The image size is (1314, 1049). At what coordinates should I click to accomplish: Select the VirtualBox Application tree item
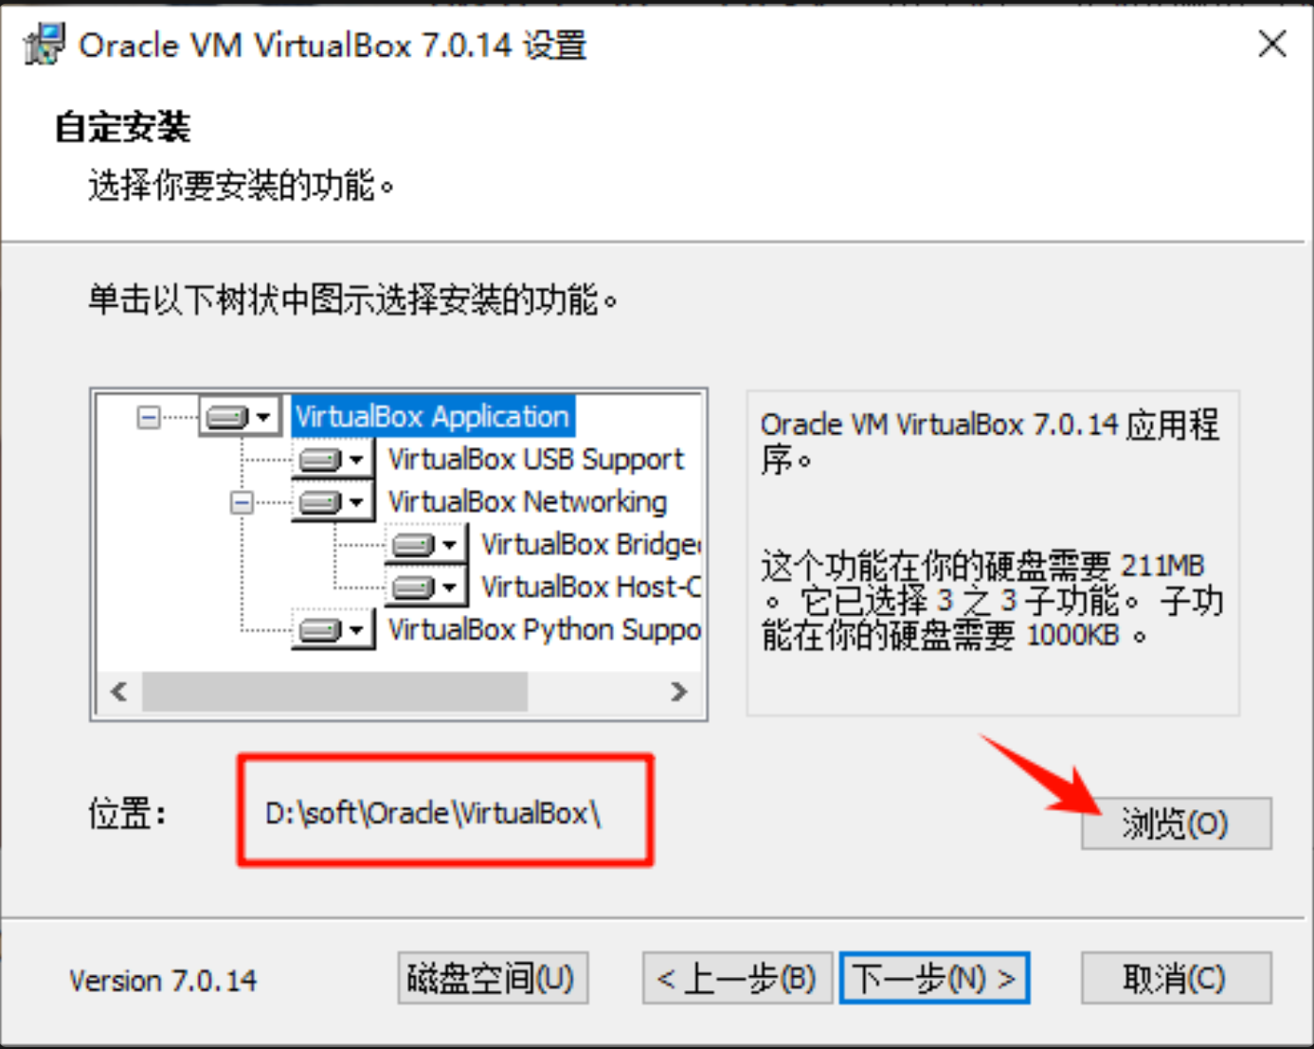[432, 417]
